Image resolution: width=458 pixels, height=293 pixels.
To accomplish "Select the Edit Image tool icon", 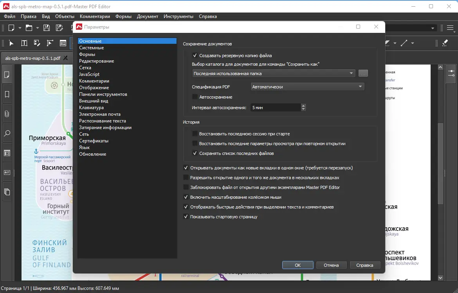I will tap(37, 43).
